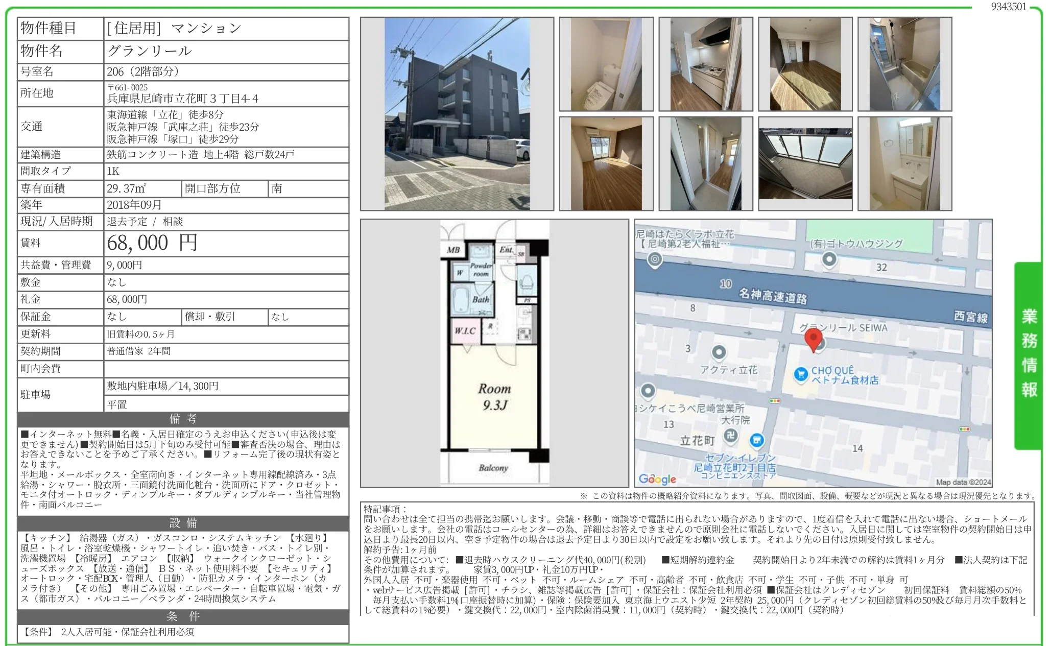Open the balcony photo thumbnail
The height and width of the screenshot is (646, 1050).
[805, 164]
